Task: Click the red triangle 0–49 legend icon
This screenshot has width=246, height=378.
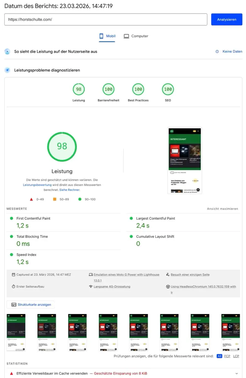Action: 31,199
